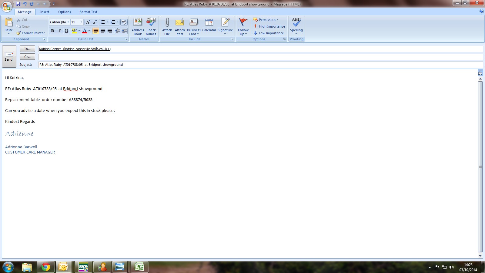
Task: Click the Office orb button
Action: pos(7,6)
